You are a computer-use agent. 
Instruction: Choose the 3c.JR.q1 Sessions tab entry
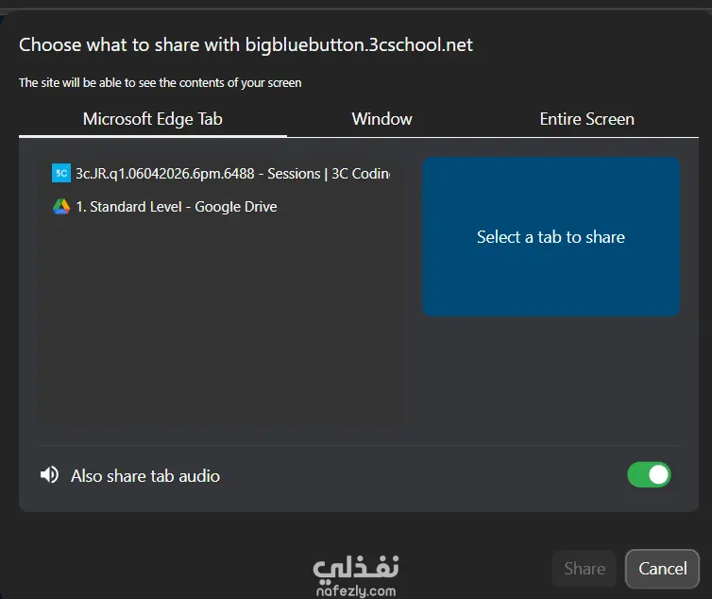pos(222,174)
